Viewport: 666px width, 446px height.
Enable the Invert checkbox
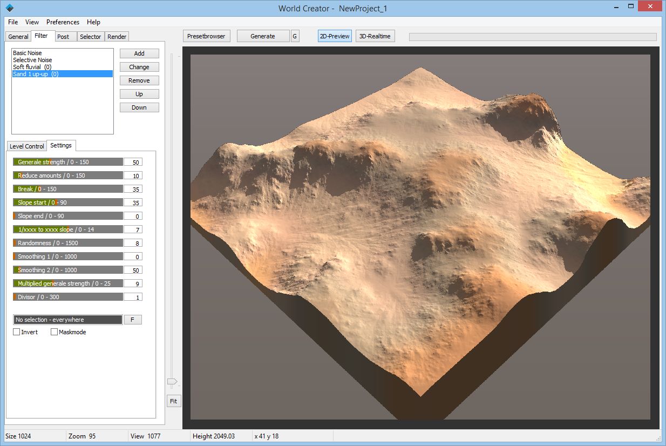pyautogui.click(x=17, y=332)
